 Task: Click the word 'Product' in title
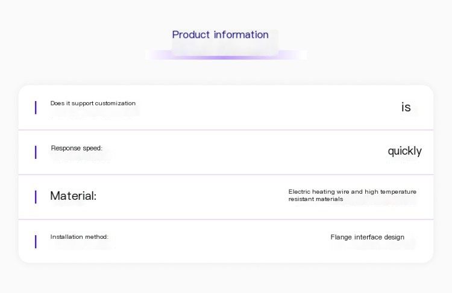tap(191, 34)
